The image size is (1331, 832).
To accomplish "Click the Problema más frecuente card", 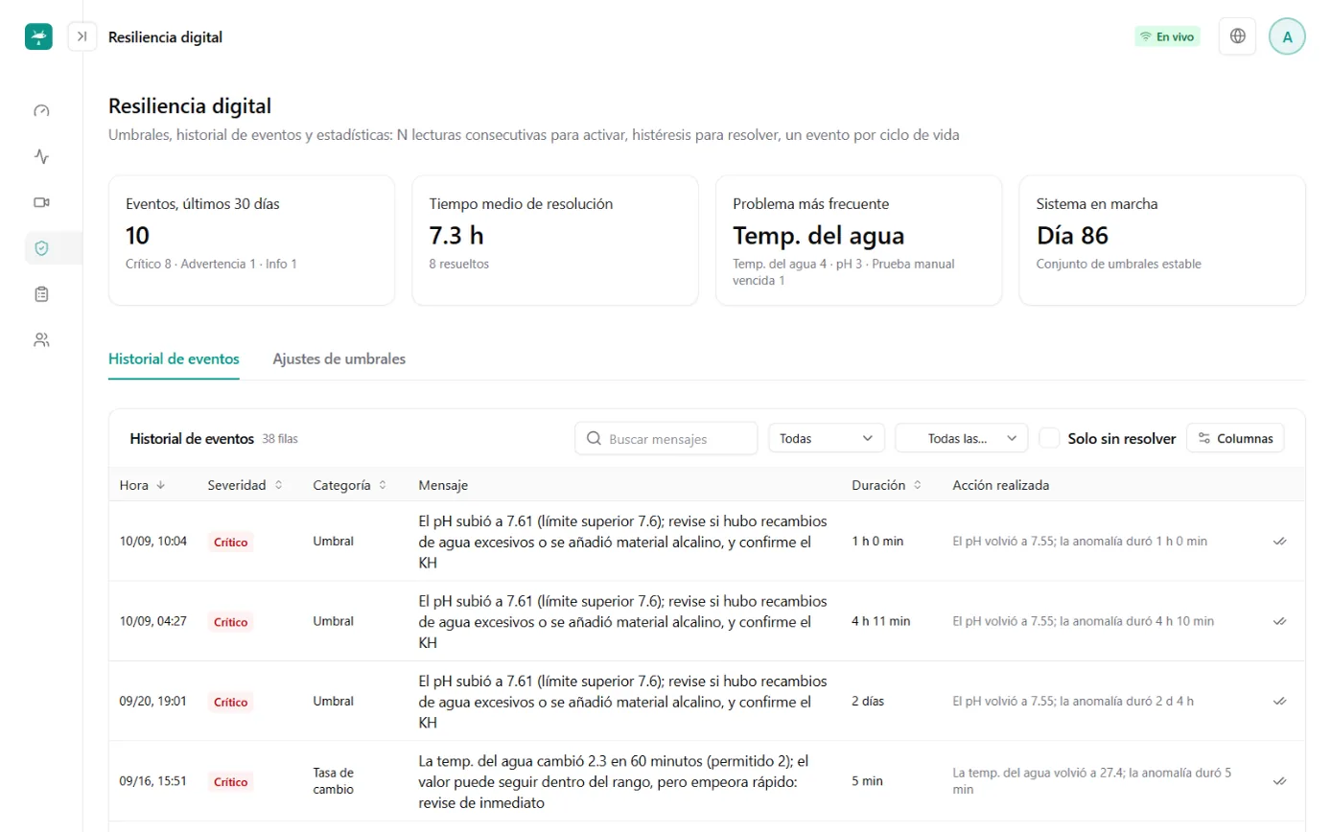I will point(858,241).
